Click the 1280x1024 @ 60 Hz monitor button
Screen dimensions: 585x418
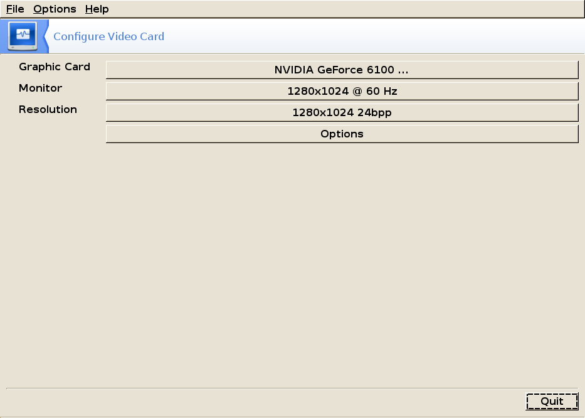click(342, 91)
